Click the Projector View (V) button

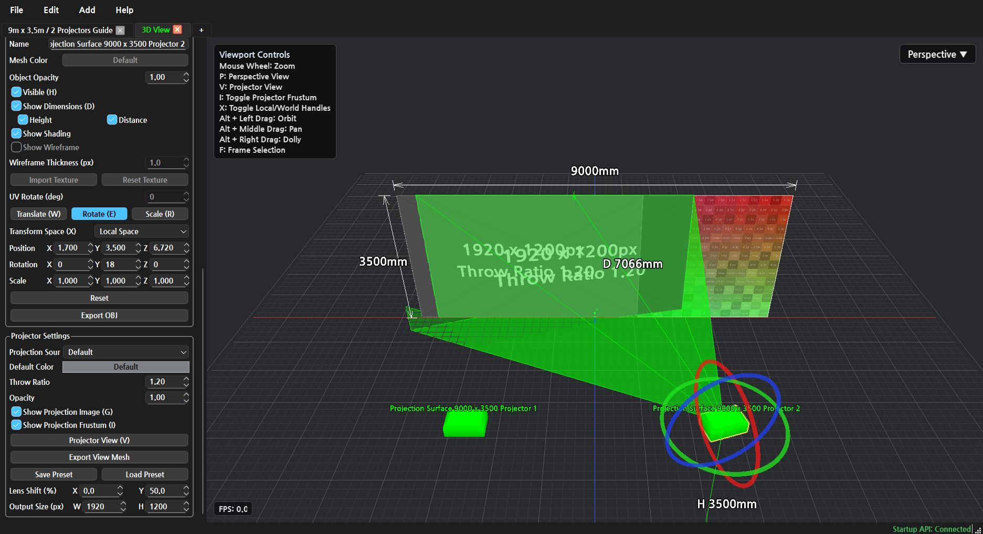pos(99,441)
